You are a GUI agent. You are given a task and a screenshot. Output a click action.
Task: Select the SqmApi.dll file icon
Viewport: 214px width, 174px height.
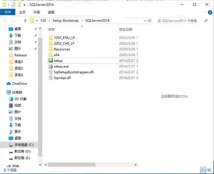pos(51,78)
